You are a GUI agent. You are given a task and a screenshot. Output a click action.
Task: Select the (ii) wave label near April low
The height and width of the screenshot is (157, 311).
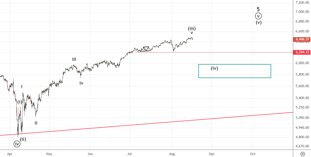click(x=23, y=139)
